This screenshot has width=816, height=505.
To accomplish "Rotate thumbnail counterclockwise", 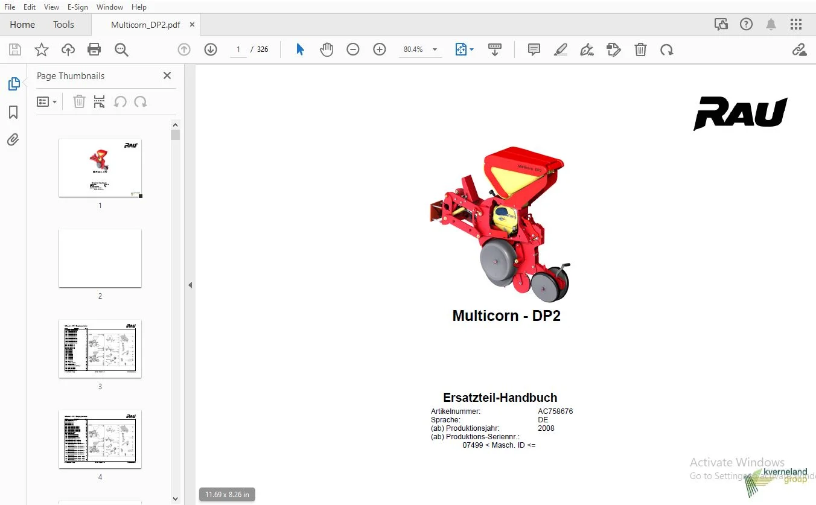I will coord(120,102).
